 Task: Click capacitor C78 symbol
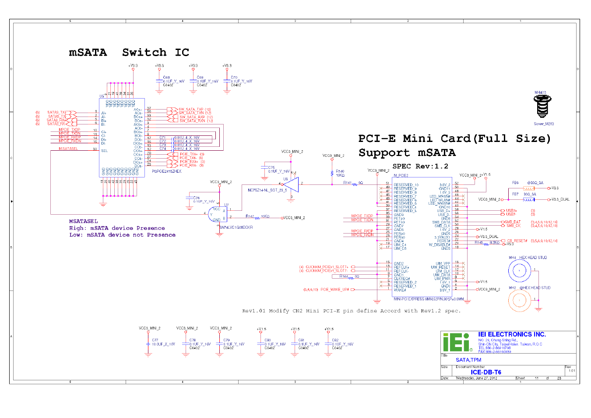click(x=186, y=344)
